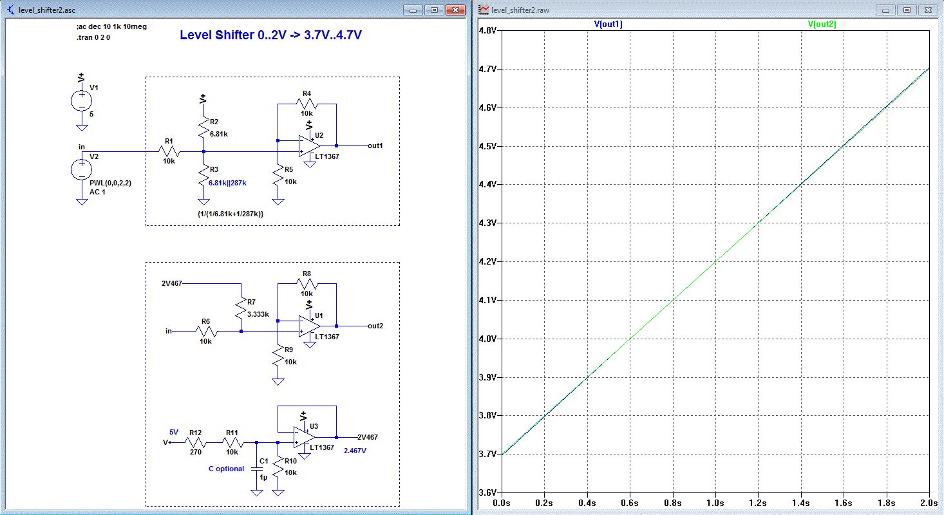Open the schematic window's title bar icon
The height and width of the screenshot is (515, 944).
pyautogui.click(x=9, y=10)
